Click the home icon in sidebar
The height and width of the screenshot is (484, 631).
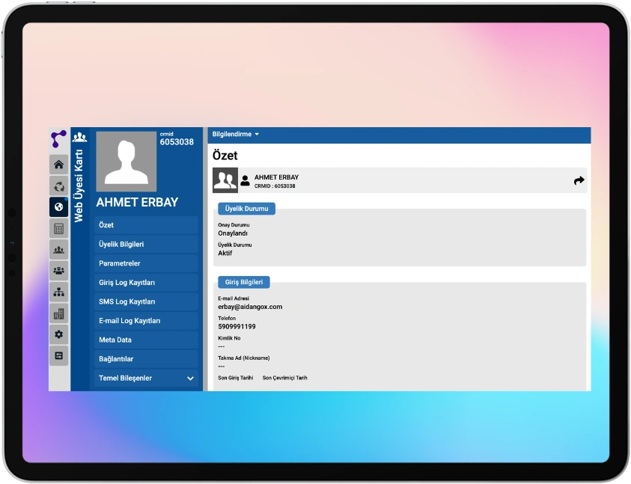click(x=58, y=165)
